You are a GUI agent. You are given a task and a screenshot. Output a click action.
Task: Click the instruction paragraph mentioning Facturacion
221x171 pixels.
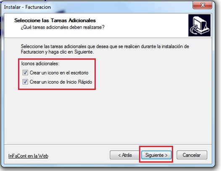[x=105, y=49]
